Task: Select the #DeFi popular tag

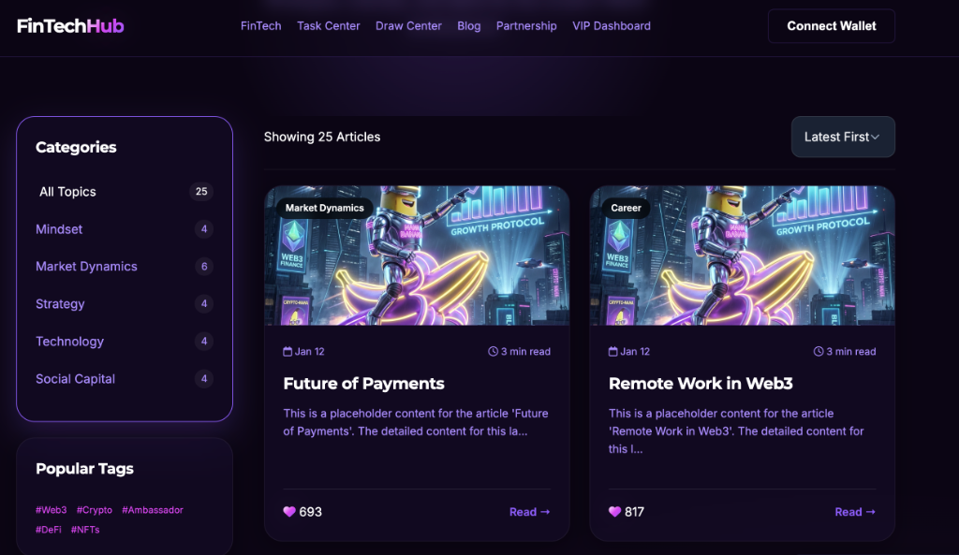Action: (49, 530)
